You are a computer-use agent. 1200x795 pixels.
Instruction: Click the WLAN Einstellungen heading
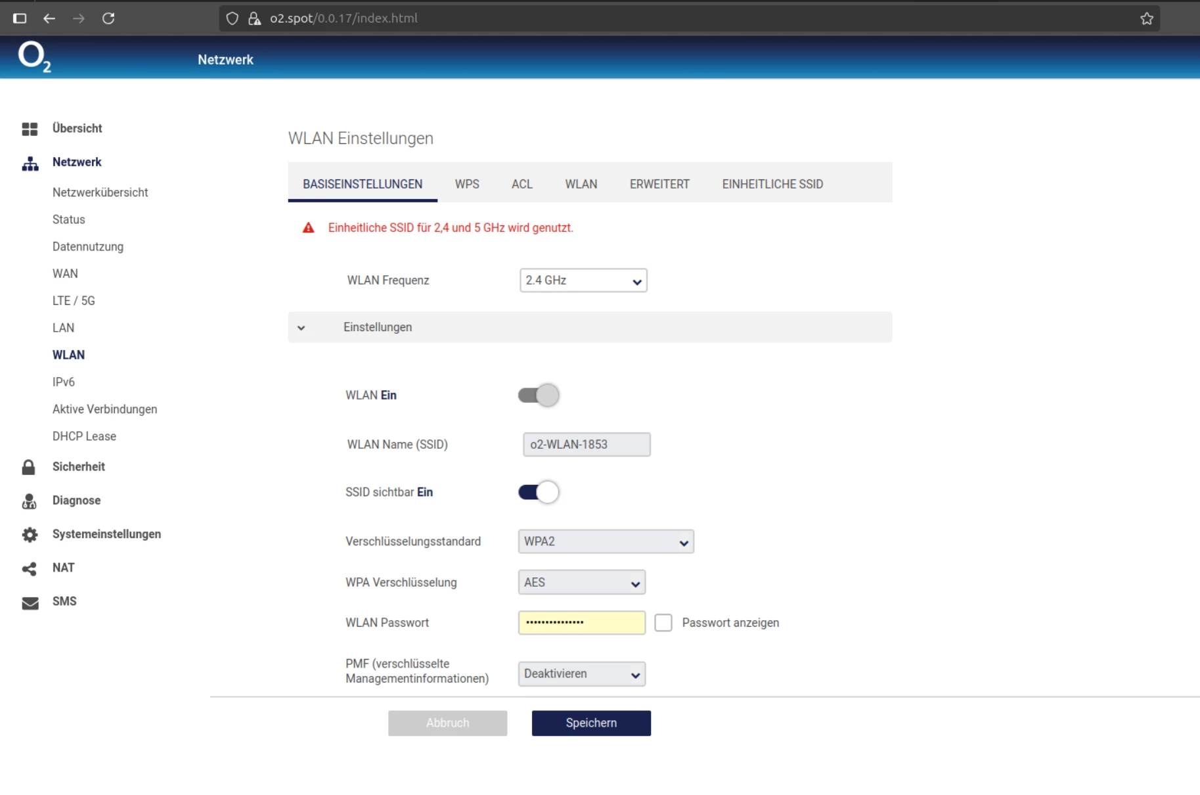pos(361,139)
